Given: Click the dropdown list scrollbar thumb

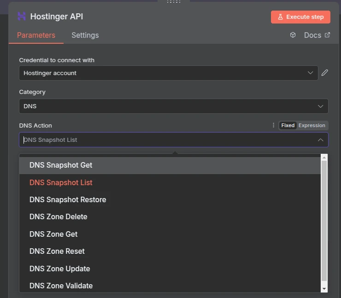Looking at the screenshot, I should pos(324,221).
